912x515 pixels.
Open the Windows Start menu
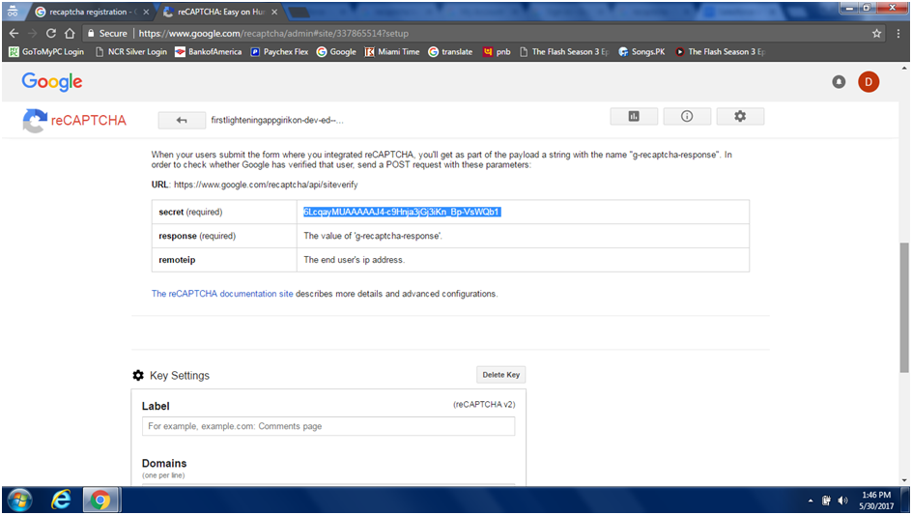(19, 500)
